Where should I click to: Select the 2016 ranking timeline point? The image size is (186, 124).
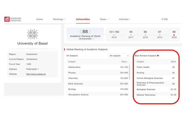[114, 35]
